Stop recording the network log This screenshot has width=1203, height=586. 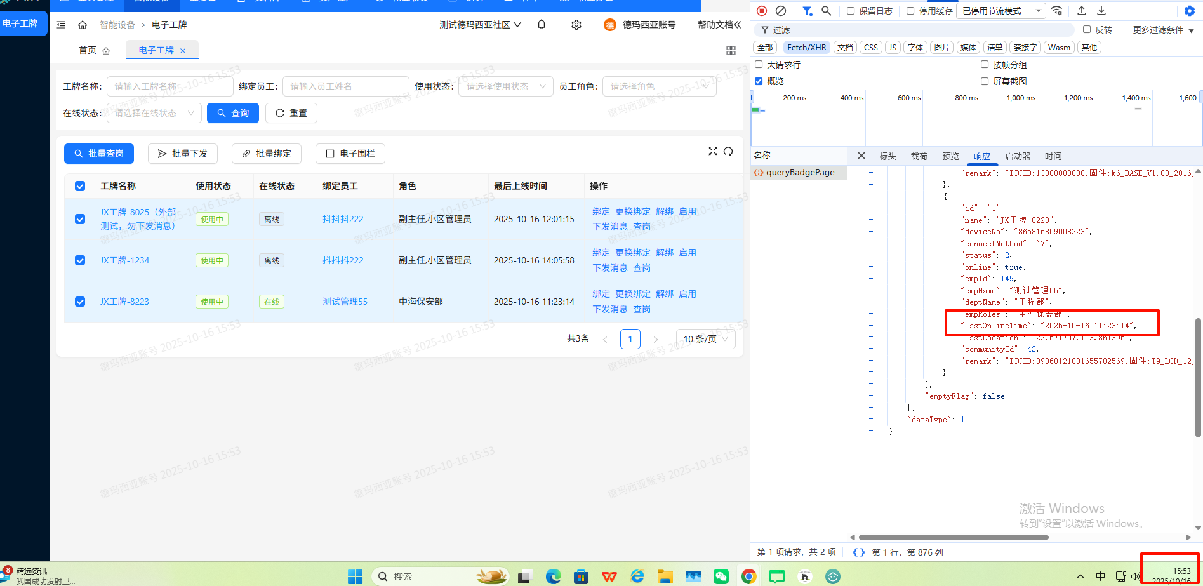click(761, 11)
